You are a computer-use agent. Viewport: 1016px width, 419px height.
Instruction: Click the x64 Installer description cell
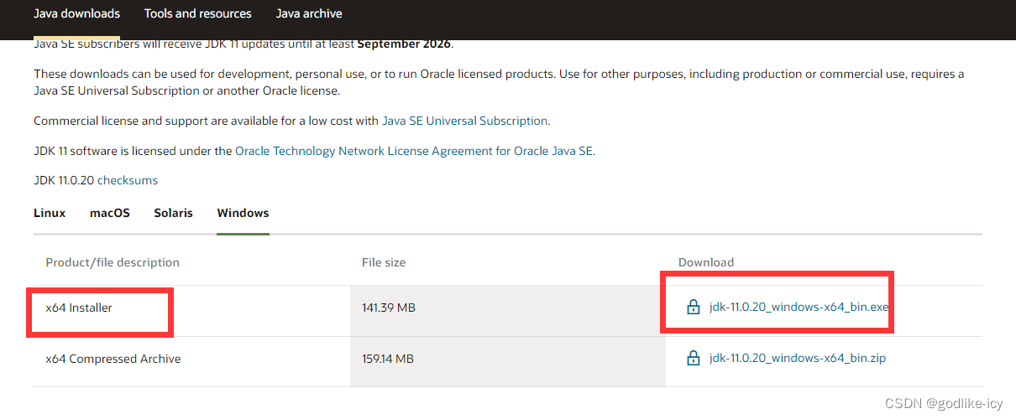pos(79,308)
